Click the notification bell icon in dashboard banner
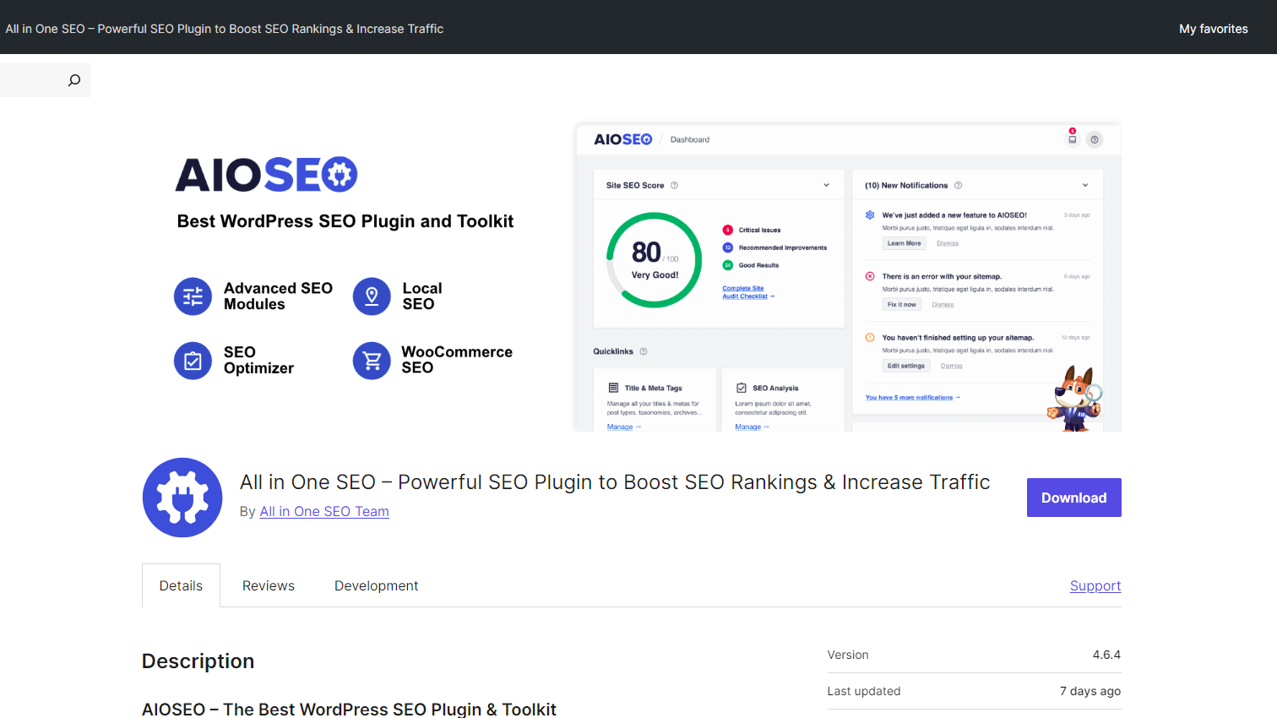This screenshot has width=1277, height=718. point(1072,139)
